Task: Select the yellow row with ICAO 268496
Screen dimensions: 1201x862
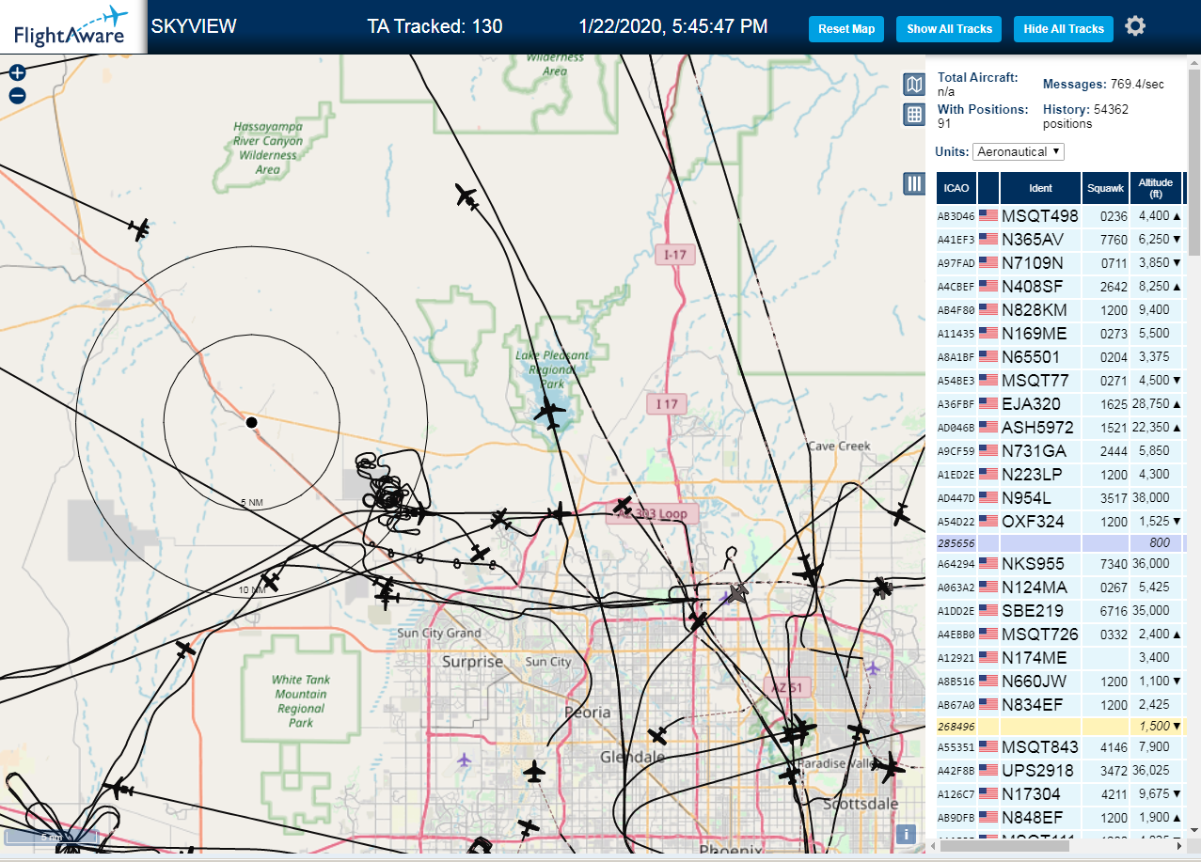Action: pos(1060,726)
